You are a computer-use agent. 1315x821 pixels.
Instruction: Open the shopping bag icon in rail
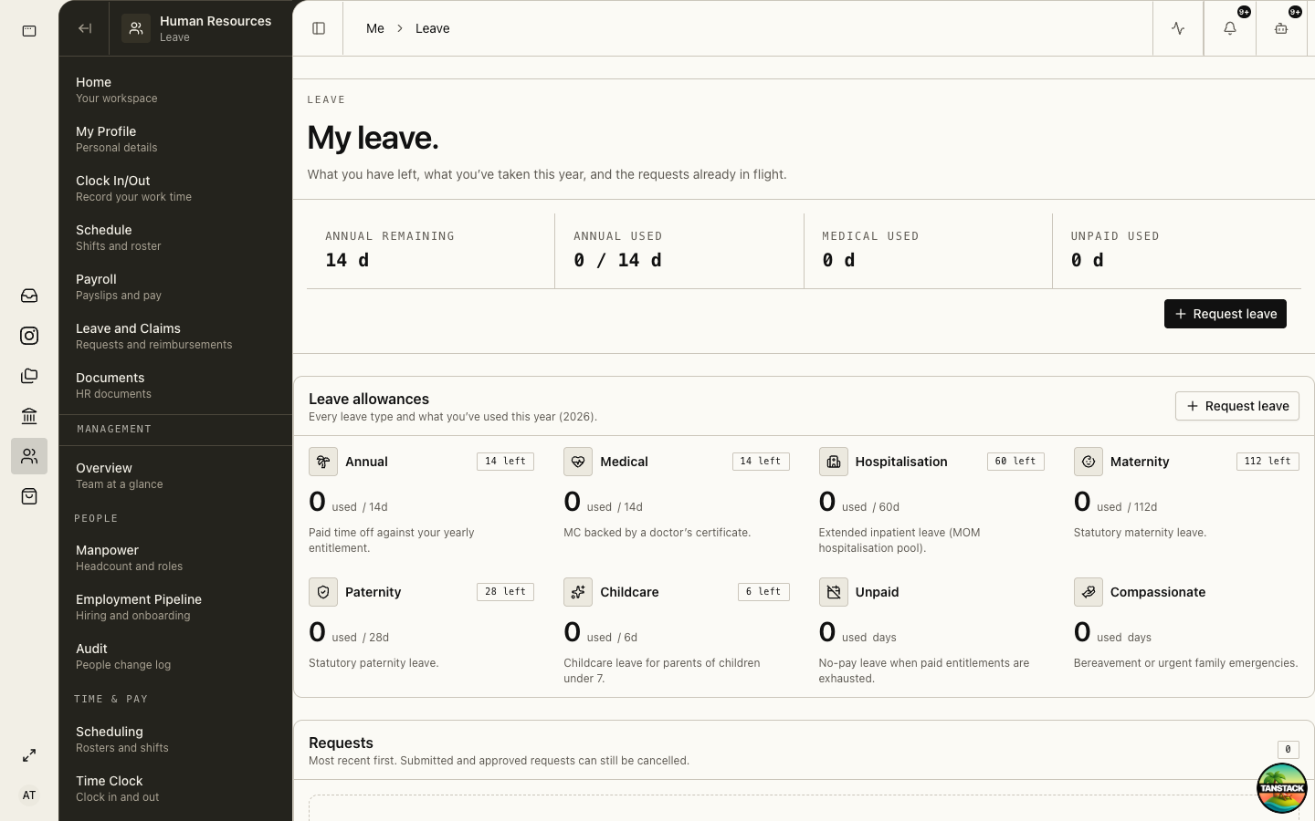point(29,496)
